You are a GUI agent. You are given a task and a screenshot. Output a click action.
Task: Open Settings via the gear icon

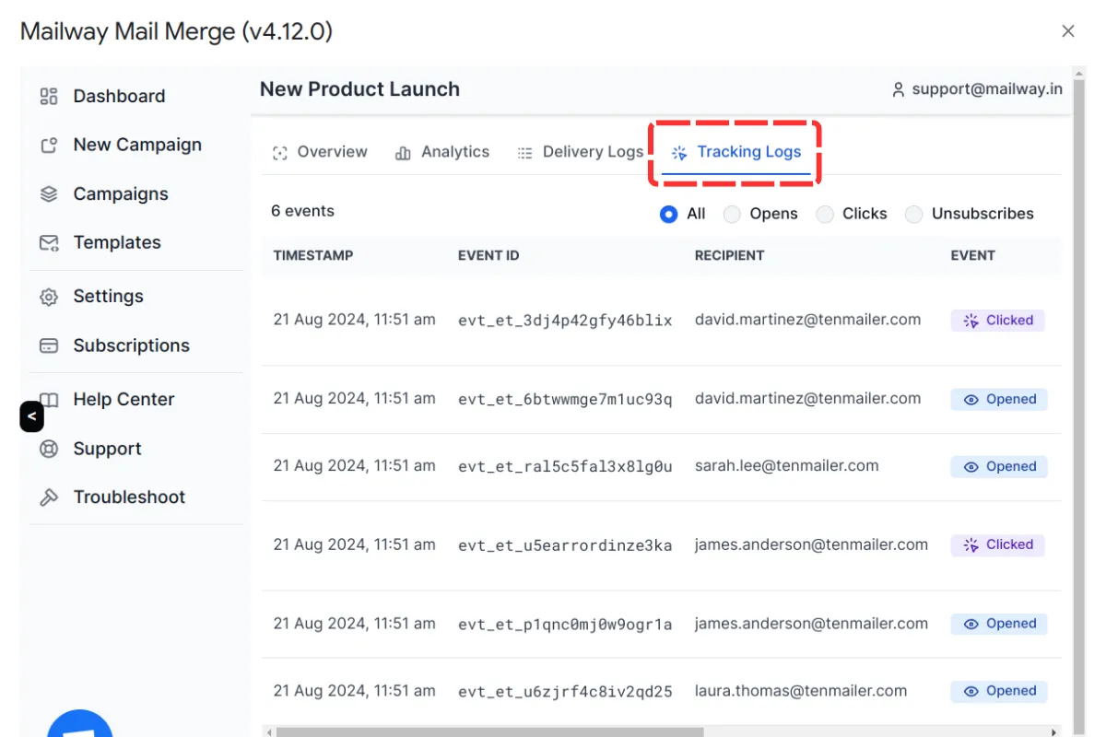coord(48,296)
